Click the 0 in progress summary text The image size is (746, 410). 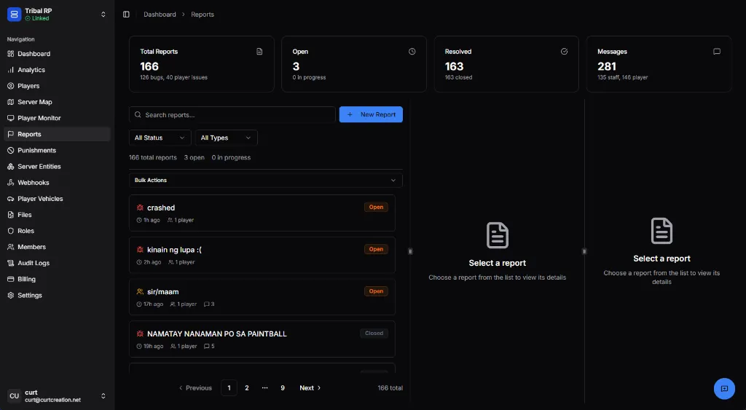(x=231, y=157)
